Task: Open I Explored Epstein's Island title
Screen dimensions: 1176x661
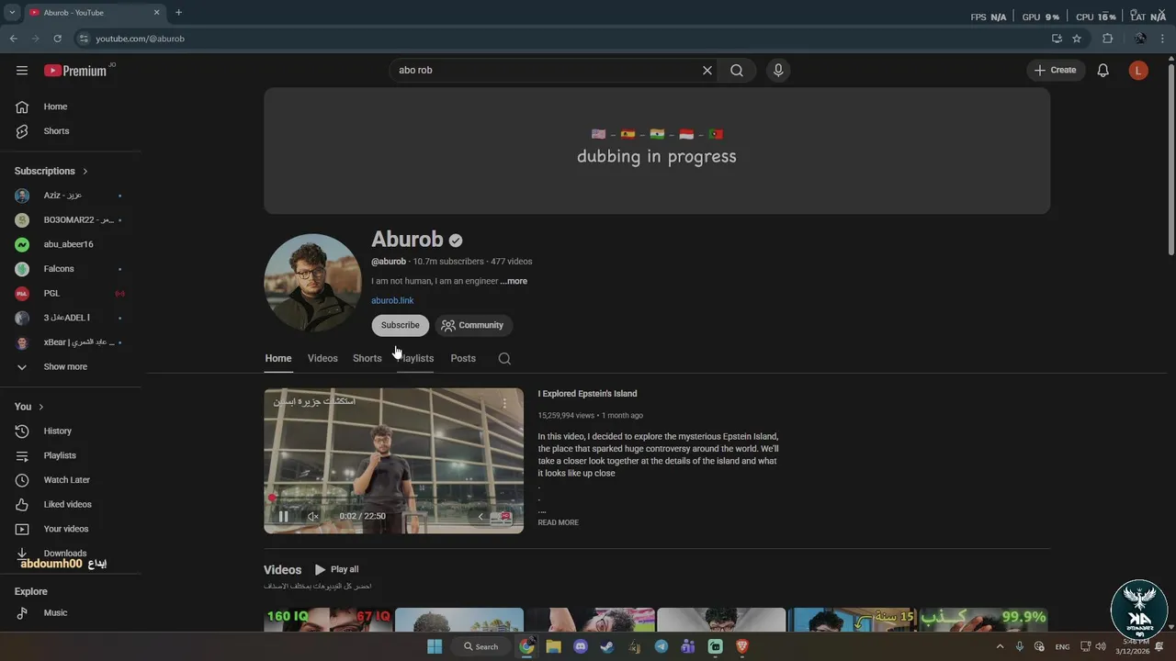Action: [587, 394]
